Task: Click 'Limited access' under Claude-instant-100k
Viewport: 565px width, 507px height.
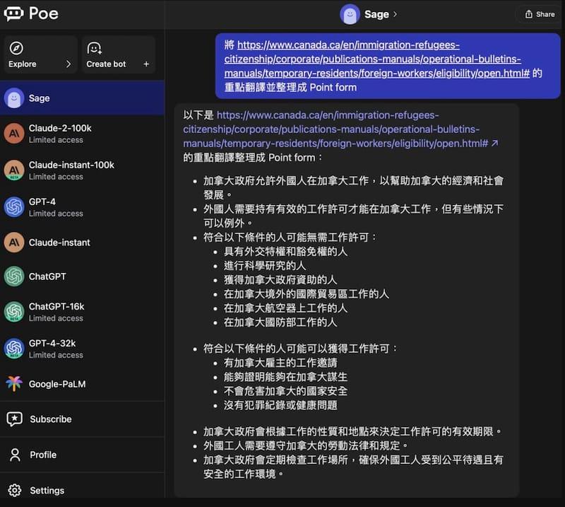Action: pyautogui.click(x=56, y=177)
